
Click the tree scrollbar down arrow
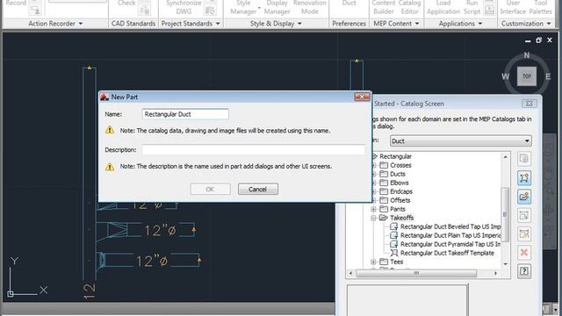pyautogui.click(x=506, y=264)
